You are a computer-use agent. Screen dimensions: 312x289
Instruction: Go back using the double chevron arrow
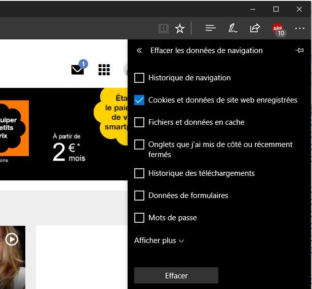pyautogui.click(x=139, y=51)
